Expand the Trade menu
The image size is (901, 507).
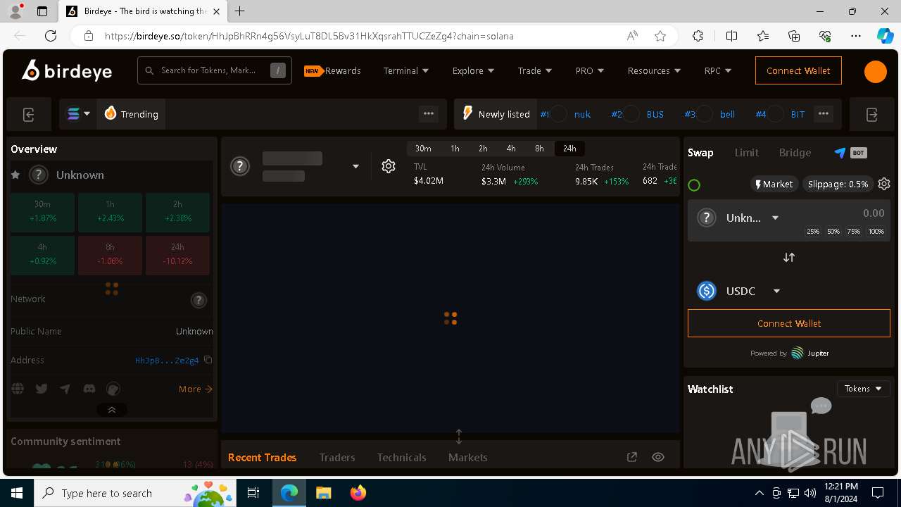pos(535,70)
